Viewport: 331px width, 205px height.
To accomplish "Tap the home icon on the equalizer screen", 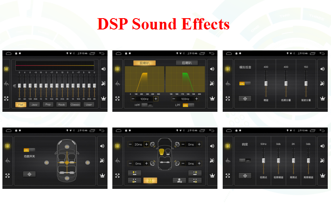I will coord(8,53).
